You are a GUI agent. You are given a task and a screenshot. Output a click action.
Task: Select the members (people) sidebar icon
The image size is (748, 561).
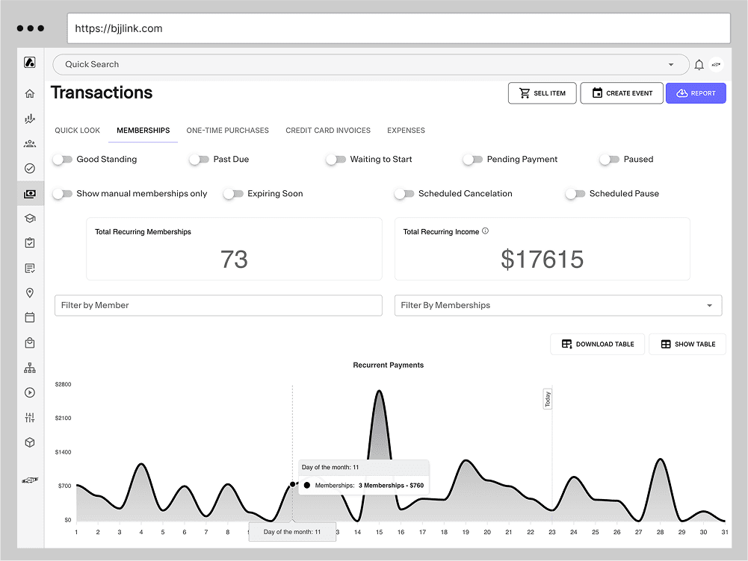point(30,143)
